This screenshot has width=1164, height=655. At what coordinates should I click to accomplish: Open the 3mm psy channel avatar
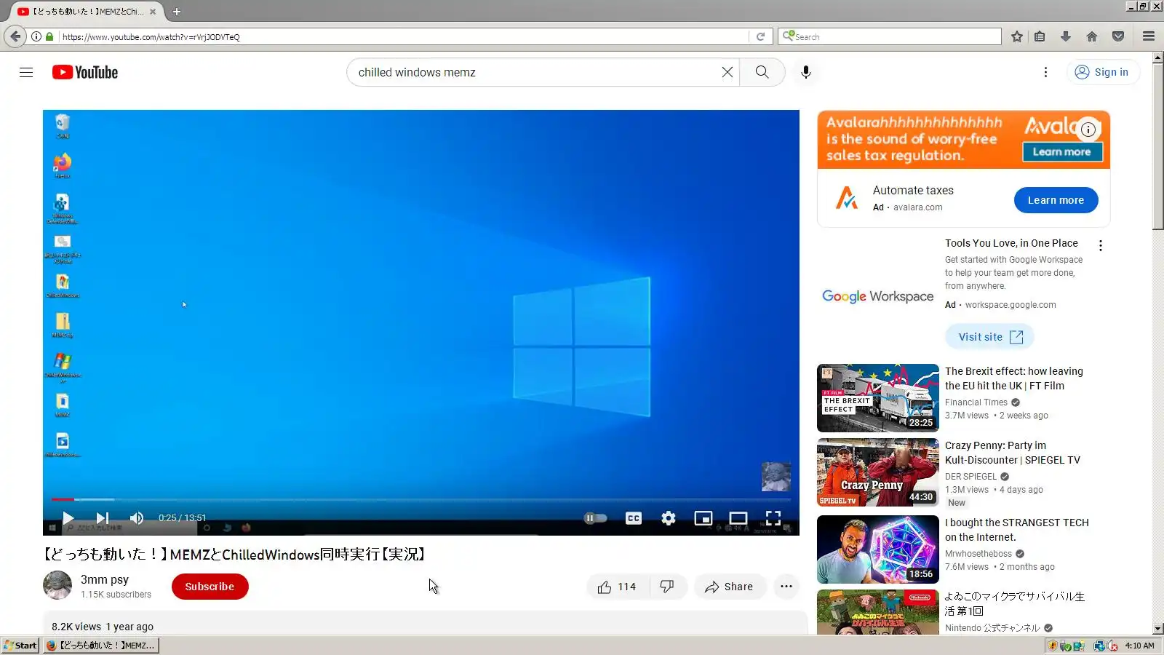tap(57, 585)
